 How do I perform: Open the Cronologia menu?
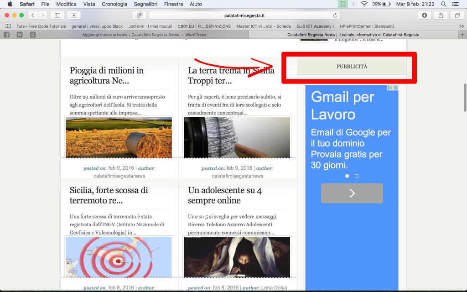114,4
